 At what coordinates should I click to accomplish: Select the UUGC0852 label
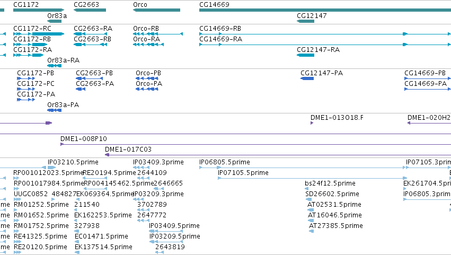31,194
